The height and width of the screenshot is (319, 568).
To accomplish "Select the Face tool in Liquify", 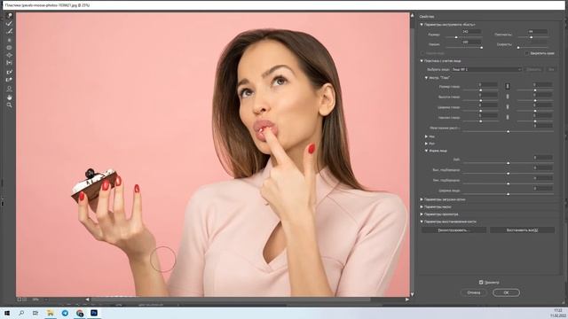I will point(10,89).
